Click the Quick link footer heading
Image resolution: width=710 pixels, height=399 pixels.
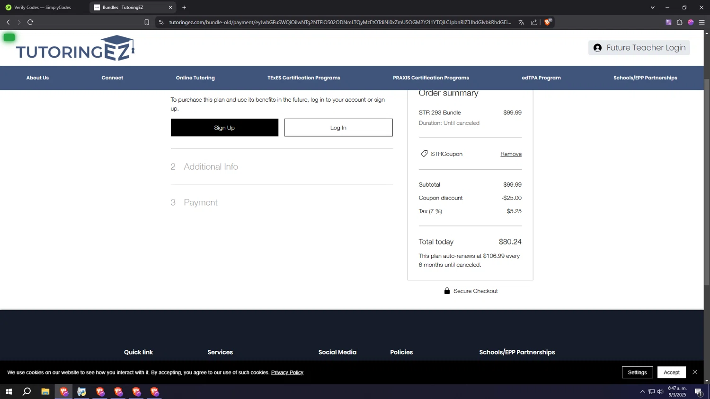pyautogui.click(x=138, y=352)
